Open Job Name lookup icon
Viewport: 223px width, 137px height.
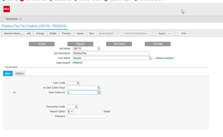[x=98, y=49]
